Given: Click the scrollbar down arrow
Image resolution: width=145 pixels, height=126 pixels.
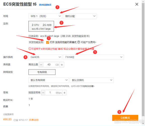Looking at the screenshot, I should [x=143, y=124].
